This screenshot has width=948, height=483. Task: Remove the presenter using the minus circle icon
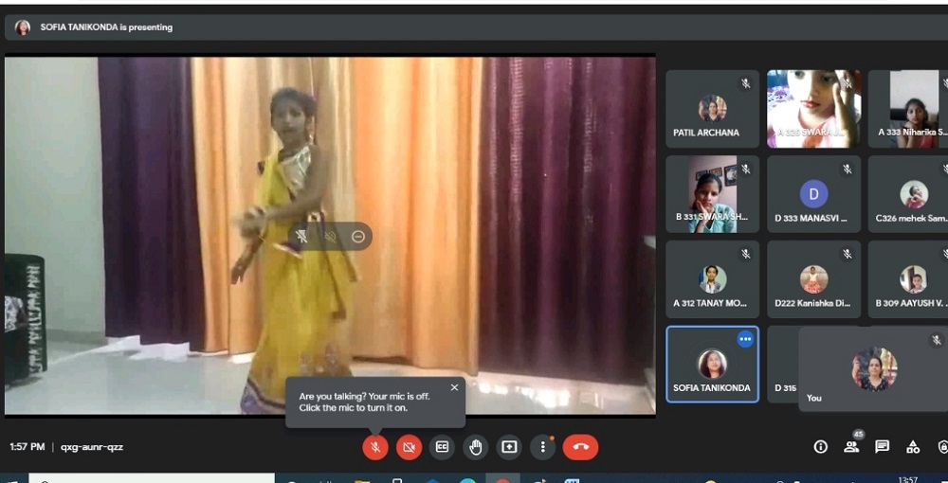[358, 237]
